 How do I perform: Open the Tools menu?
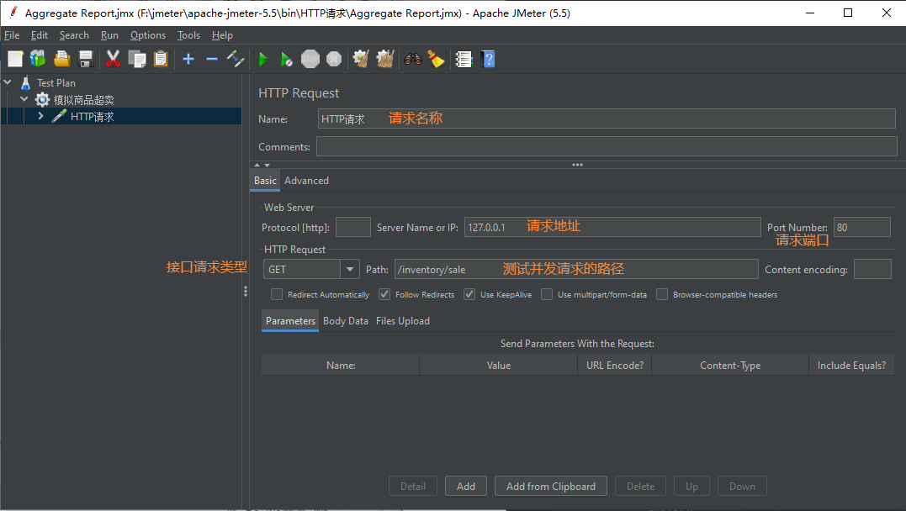tap(188, 35)
